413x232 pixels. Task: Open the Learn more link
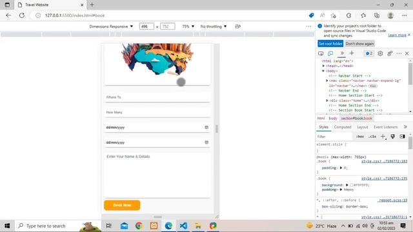point(398,35)
